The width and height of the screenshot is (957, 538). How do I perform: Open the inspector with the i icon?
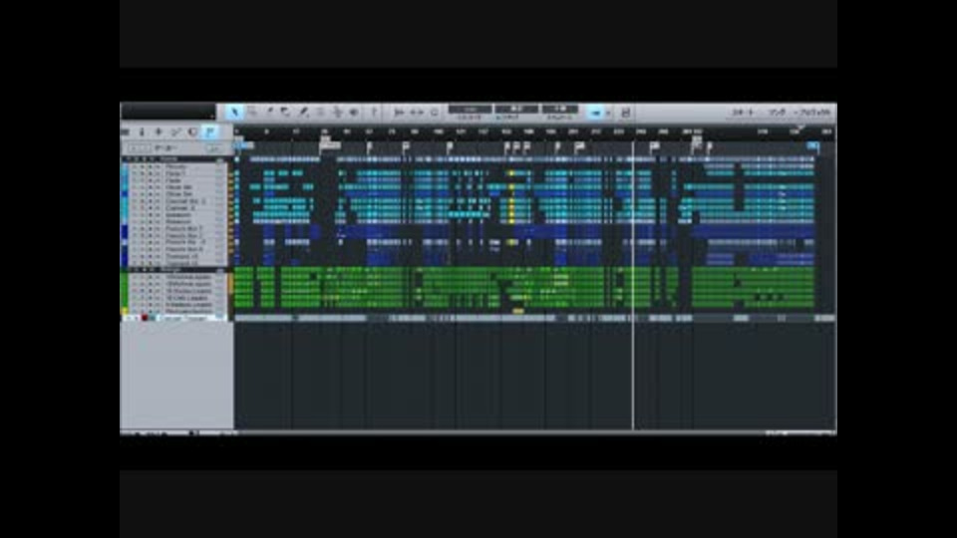142,132
